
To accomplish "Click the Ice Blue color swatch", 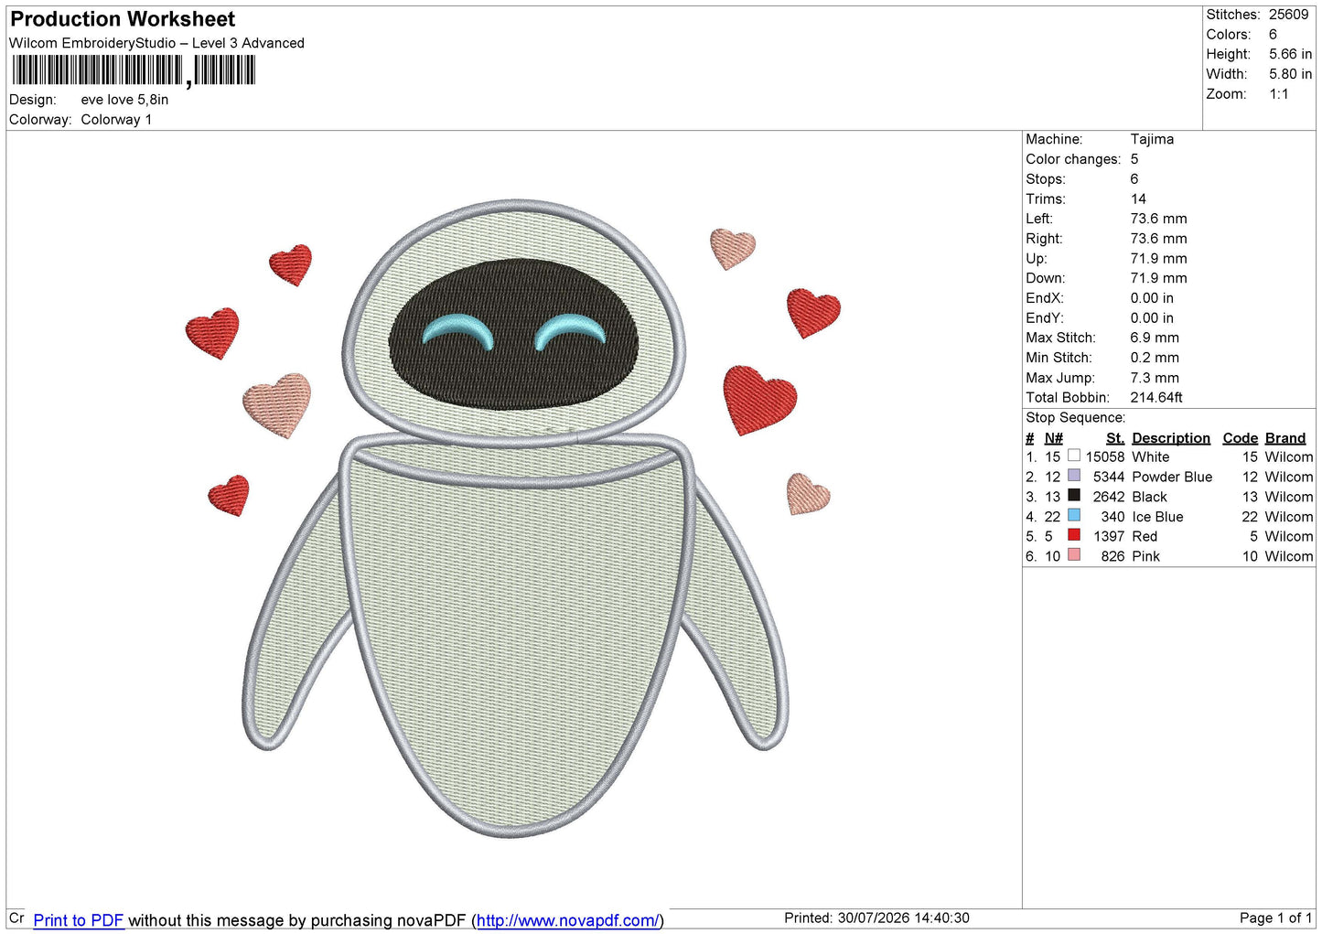I will [x=1074, y=515].
